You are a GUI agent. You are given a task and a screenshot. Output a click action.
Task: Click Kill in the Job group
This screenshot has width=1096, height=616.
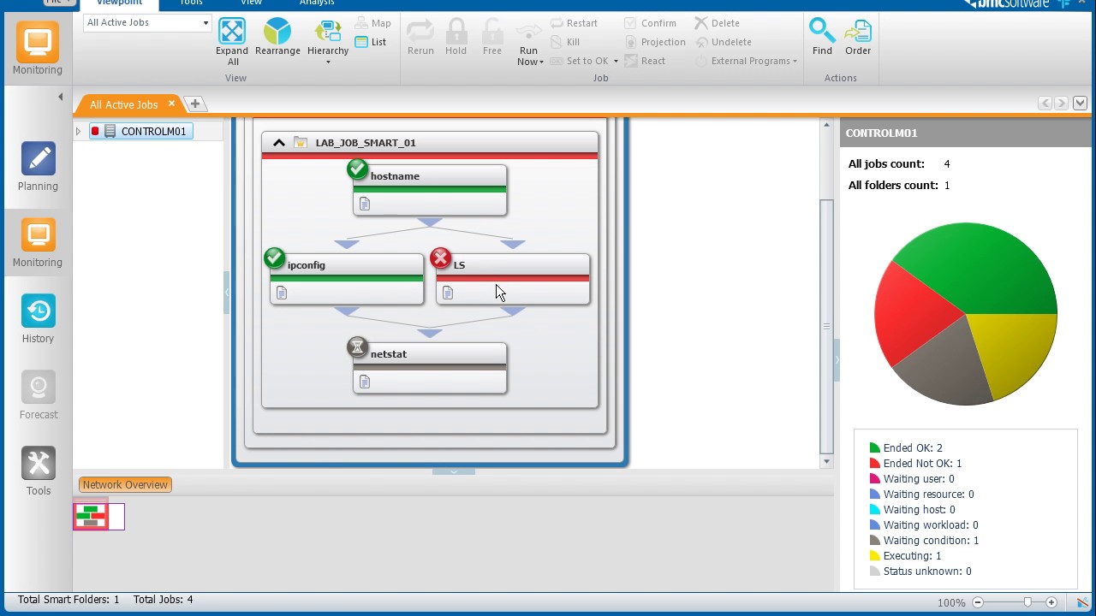pos(565,42)
